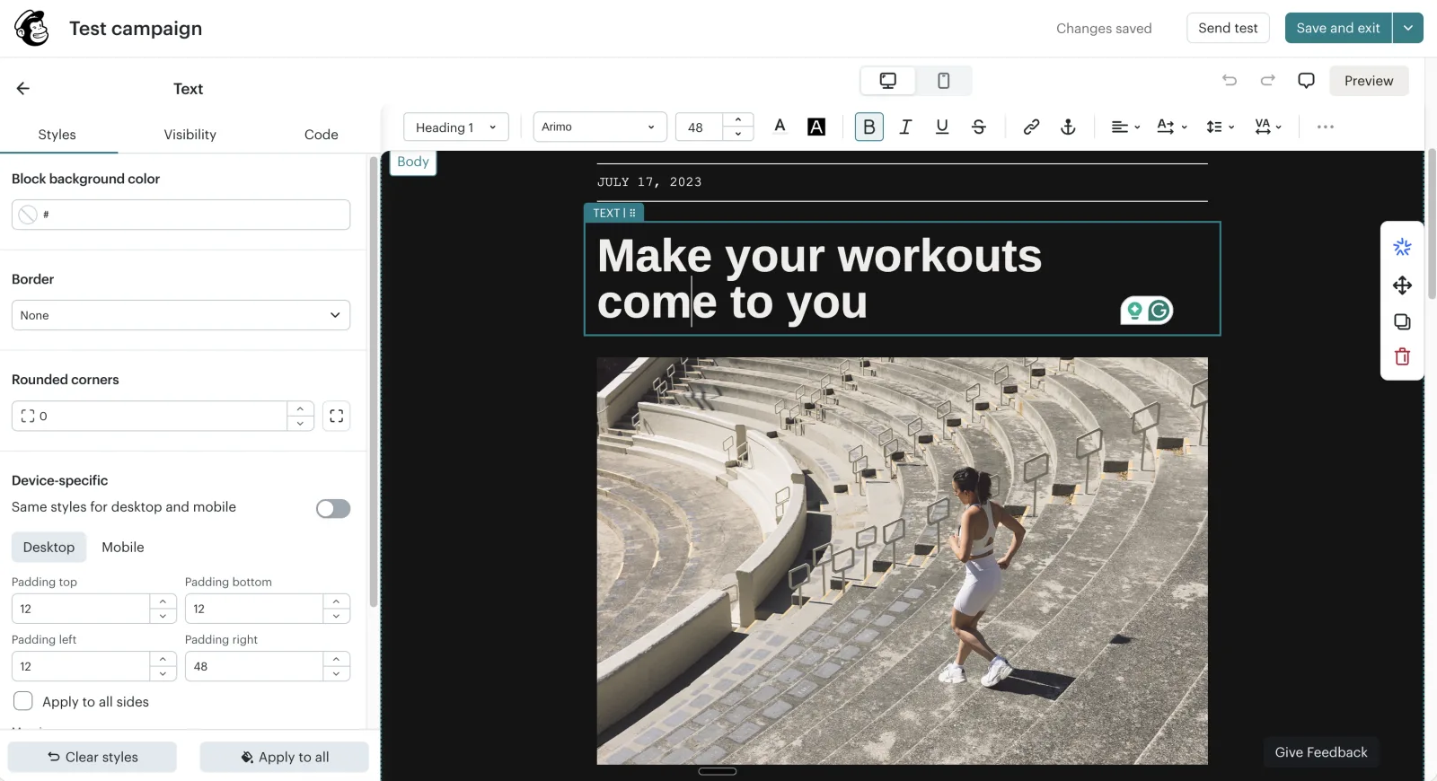
Task: Click the Send test button
Action: [1228, 28]
